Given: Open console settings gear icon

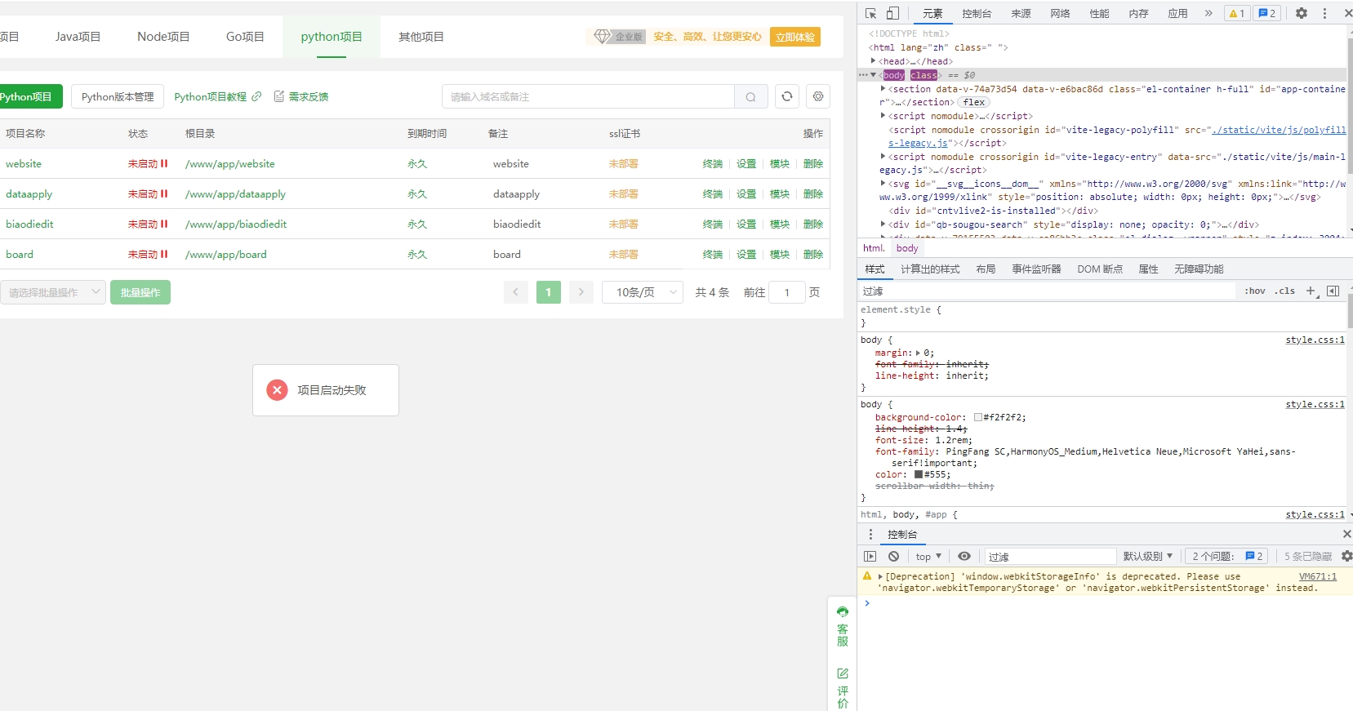Looking at the screenshot, I should pyautogui.click(x=1346, y=556).
